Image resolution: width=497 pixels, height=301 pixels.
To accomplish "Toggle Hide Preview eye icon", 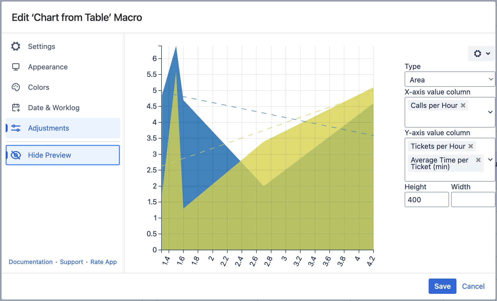I will [x=16, y=155].
